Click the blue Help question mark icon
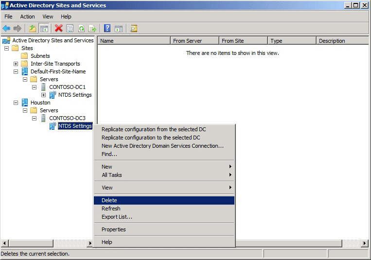The image size is (371, 260). 107,28
